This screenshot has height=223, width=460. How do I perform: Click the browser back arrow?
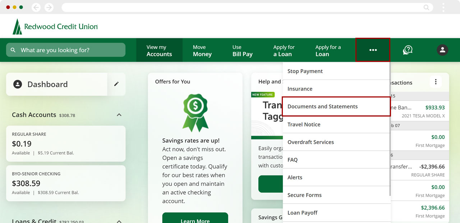[x=36, y=7]
